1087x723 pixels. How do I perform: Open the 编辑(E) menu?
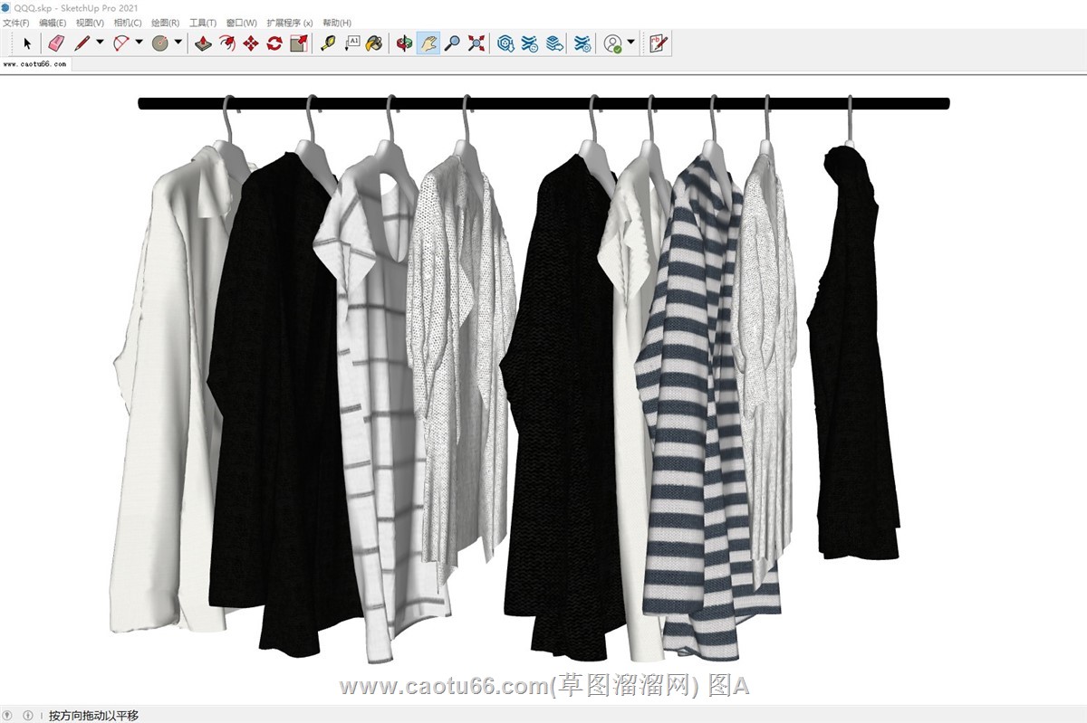[x=53, y=23]
